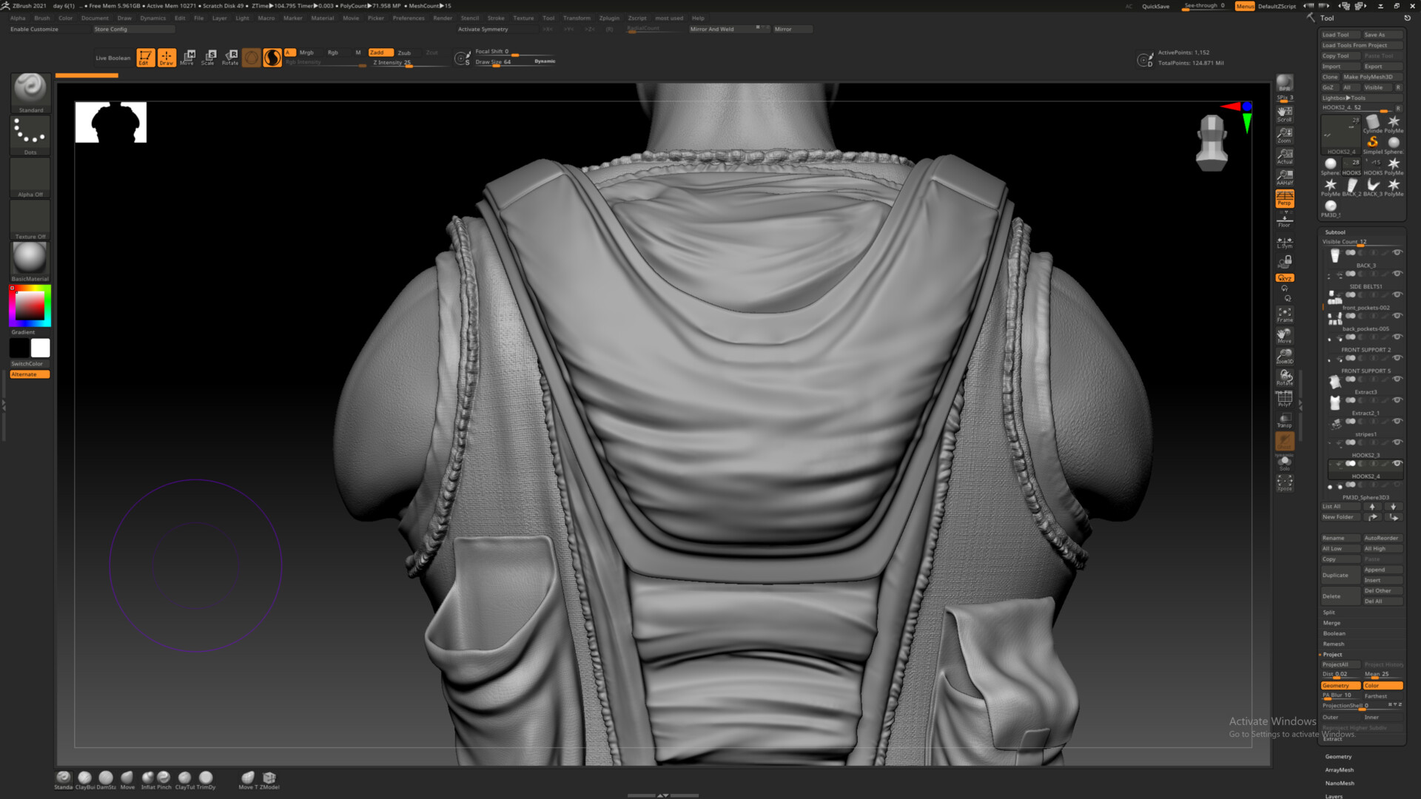Expand the ArrayMesh section
The height and width of the screenshot is (799, 1421).
click(x=1340, y=769)
